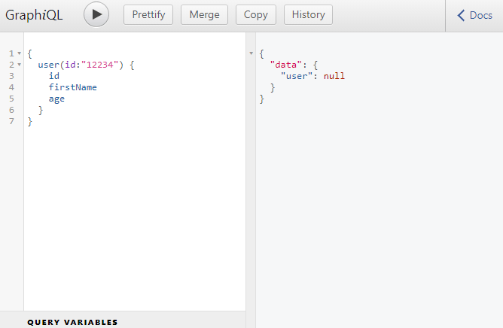Image resolution: width=503 pixels, height=328 pixels.
Task: Click the age field in the query
Action: coord(56,99)
